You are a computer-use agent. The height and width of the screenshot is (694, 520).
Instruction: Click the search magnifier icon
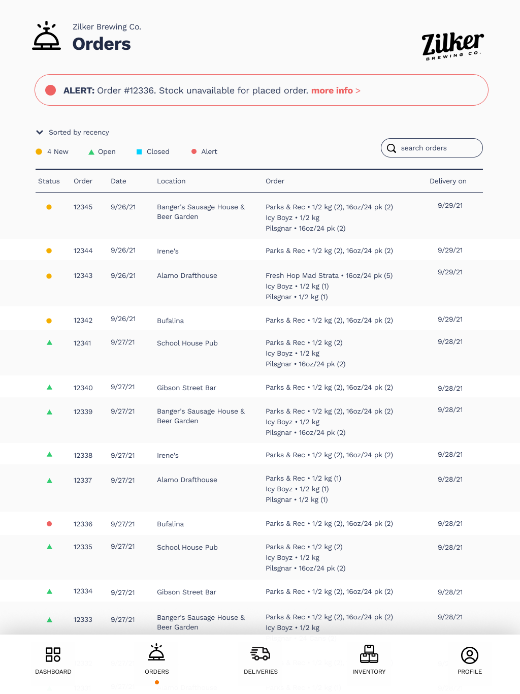(392, 148)
